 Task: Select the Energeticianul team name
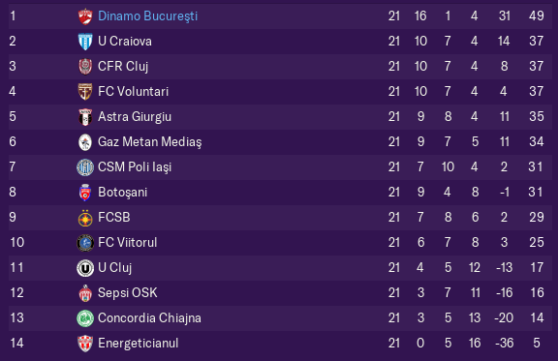tap(139, 344)
